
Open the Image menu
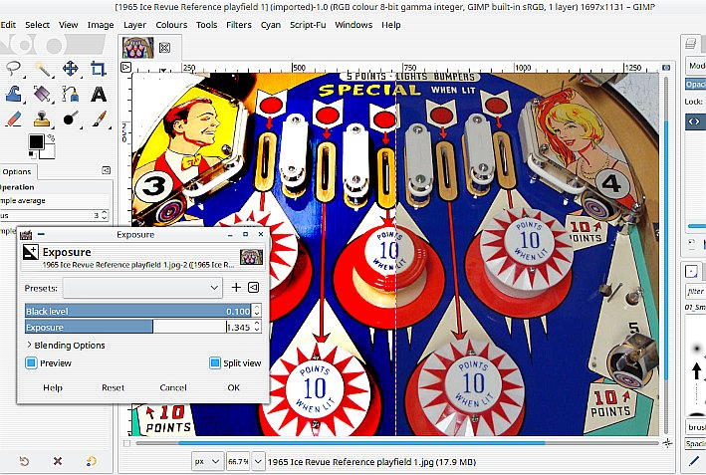tap(101, 25)
